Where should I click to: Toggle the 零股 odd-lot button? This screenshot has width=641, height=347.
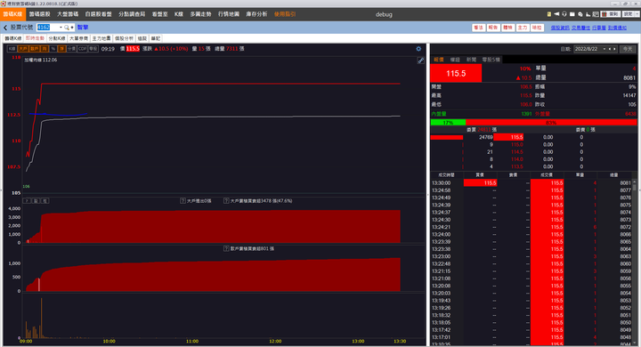(93, 49)
